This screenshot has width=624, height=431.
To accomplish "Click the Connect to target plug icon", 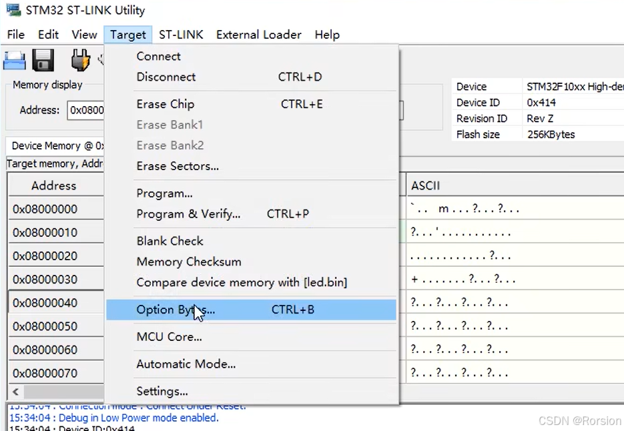I will click(80, 60).
